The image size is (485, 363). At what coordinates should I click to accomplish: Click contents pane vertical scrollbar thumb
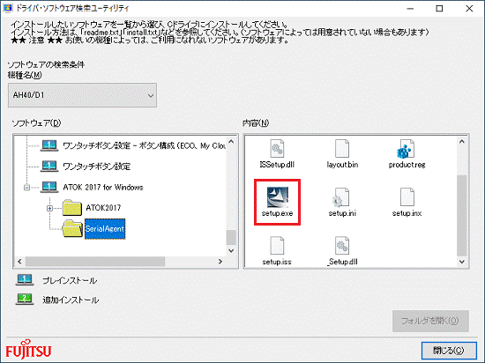tap(462, 215)
